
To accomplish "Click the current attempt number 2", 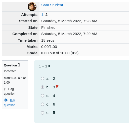I will (x=47, y=15).
